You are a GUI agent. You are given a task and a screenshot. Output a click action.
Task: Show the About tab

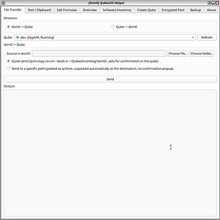point(211,10)
